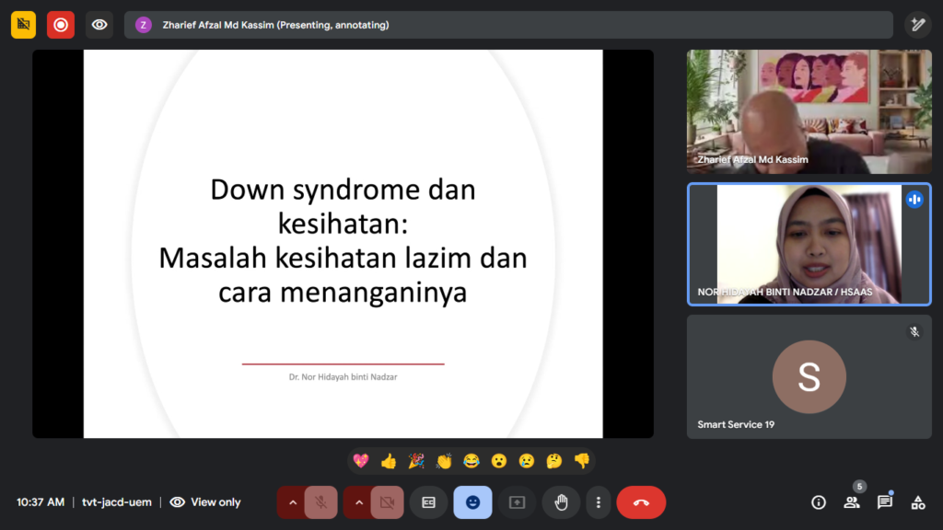Click the 10:37 AM time text
Screen dimensions: 943x530
[41, 502]
